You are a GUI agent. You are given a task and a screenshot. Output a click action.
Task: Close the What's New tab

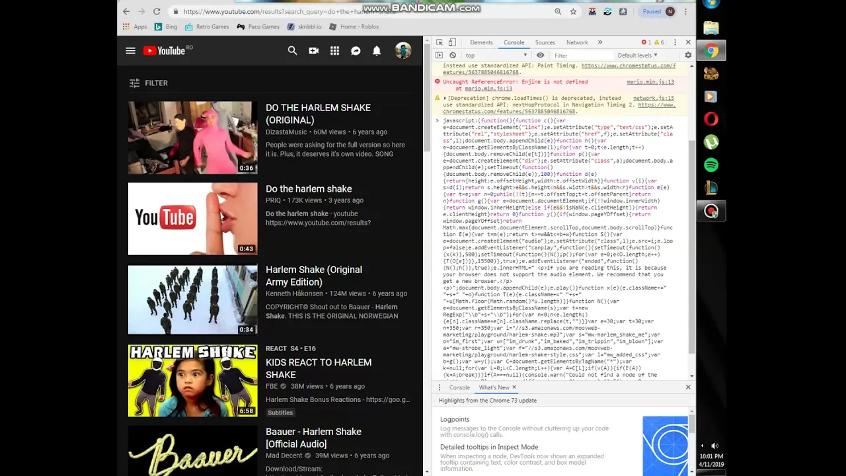coord(514,387)
